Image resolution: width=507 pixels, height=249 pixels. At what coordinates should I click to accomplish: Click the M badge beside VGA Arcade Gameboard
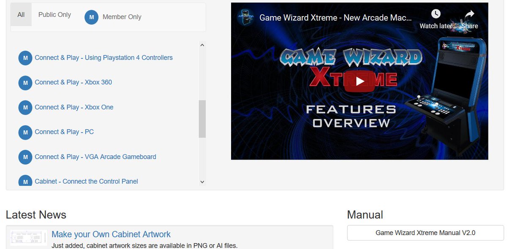coord(25,157)
